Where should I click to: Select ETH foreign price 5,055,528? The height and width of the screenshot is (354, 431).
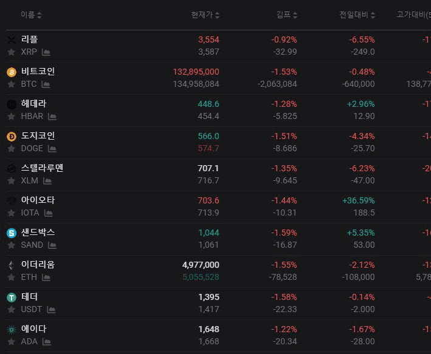point(201,277)
